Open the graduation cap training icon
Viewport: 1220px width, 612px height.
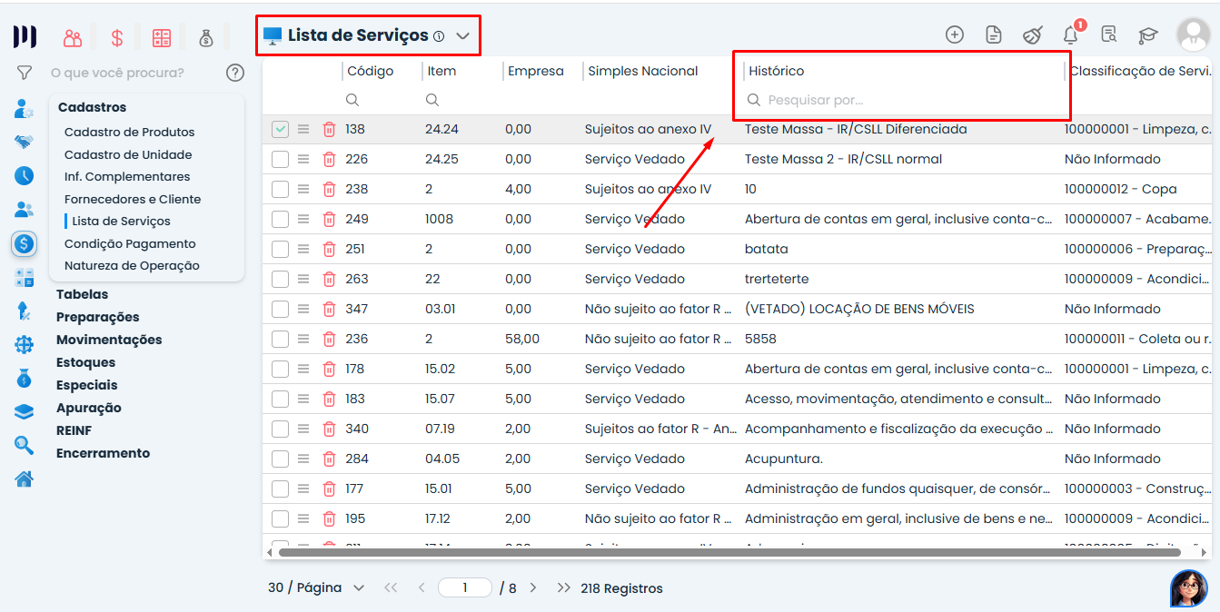pyautogui.click(x=1148, y=35)
